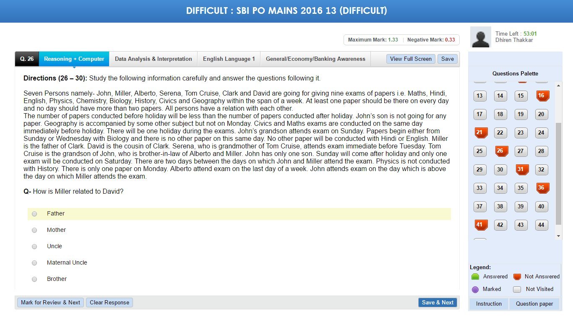Pick the Brother answer option
The height and width of the screenshot is (322, 573).
coord(34,279)
